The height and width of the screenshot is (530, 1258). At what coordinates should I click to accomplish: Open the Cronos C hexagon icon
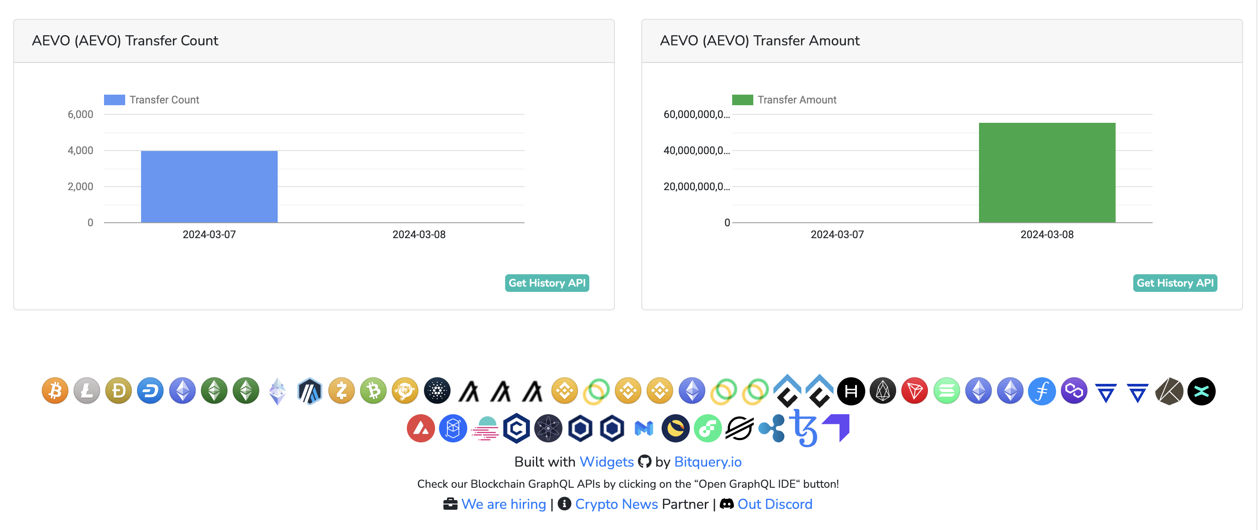pyautogui.click(x=517, y=429)
